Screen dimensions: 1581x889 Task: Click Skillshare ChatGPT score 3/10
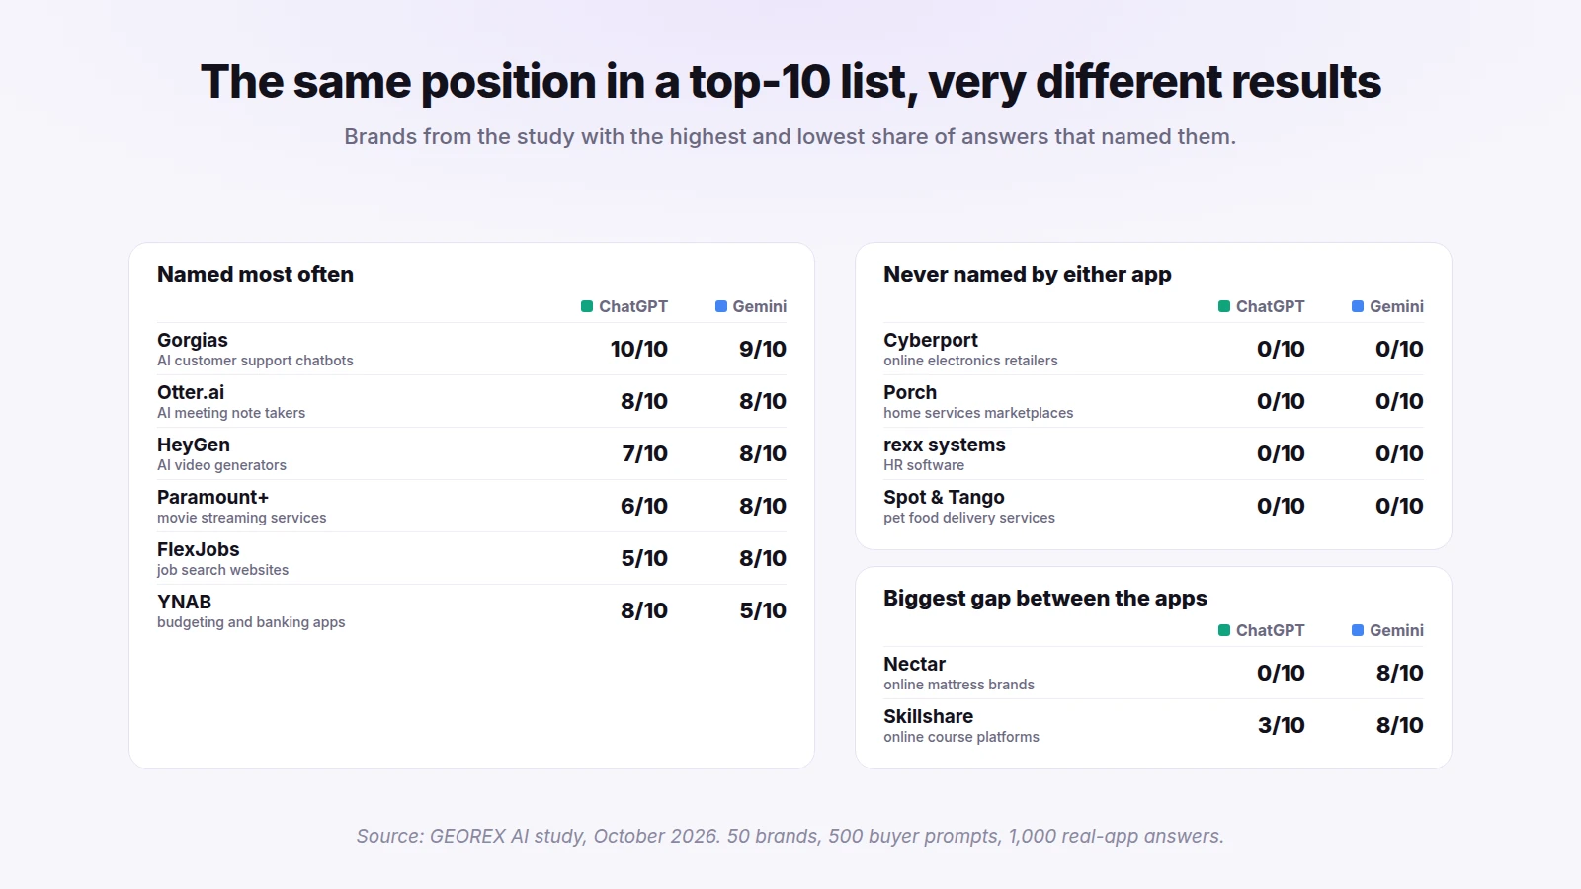point(1282,725)
